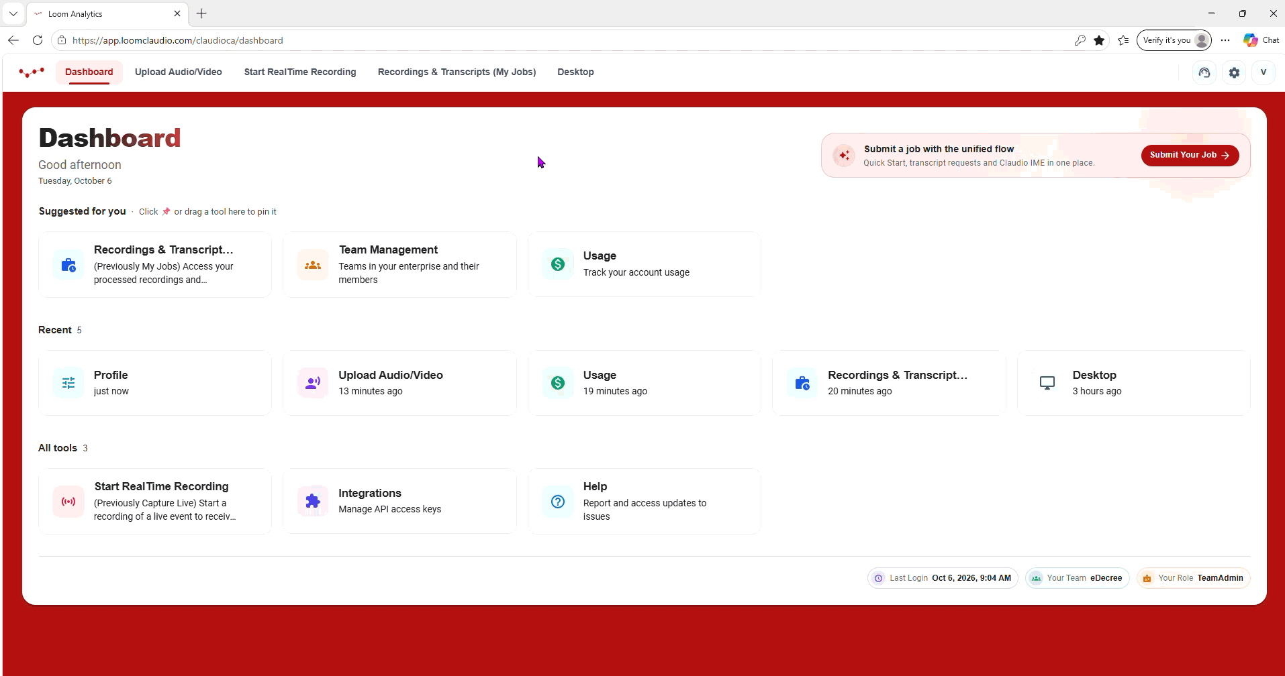Click the Recordings & Transcripts briefcase icon in Suggested
1285x676 pixels.
pyautogui.click(x=68, y=265)
